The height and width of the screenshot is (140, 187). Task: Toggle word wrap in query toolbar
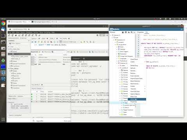pyautogui.click(x=93, y=42)
